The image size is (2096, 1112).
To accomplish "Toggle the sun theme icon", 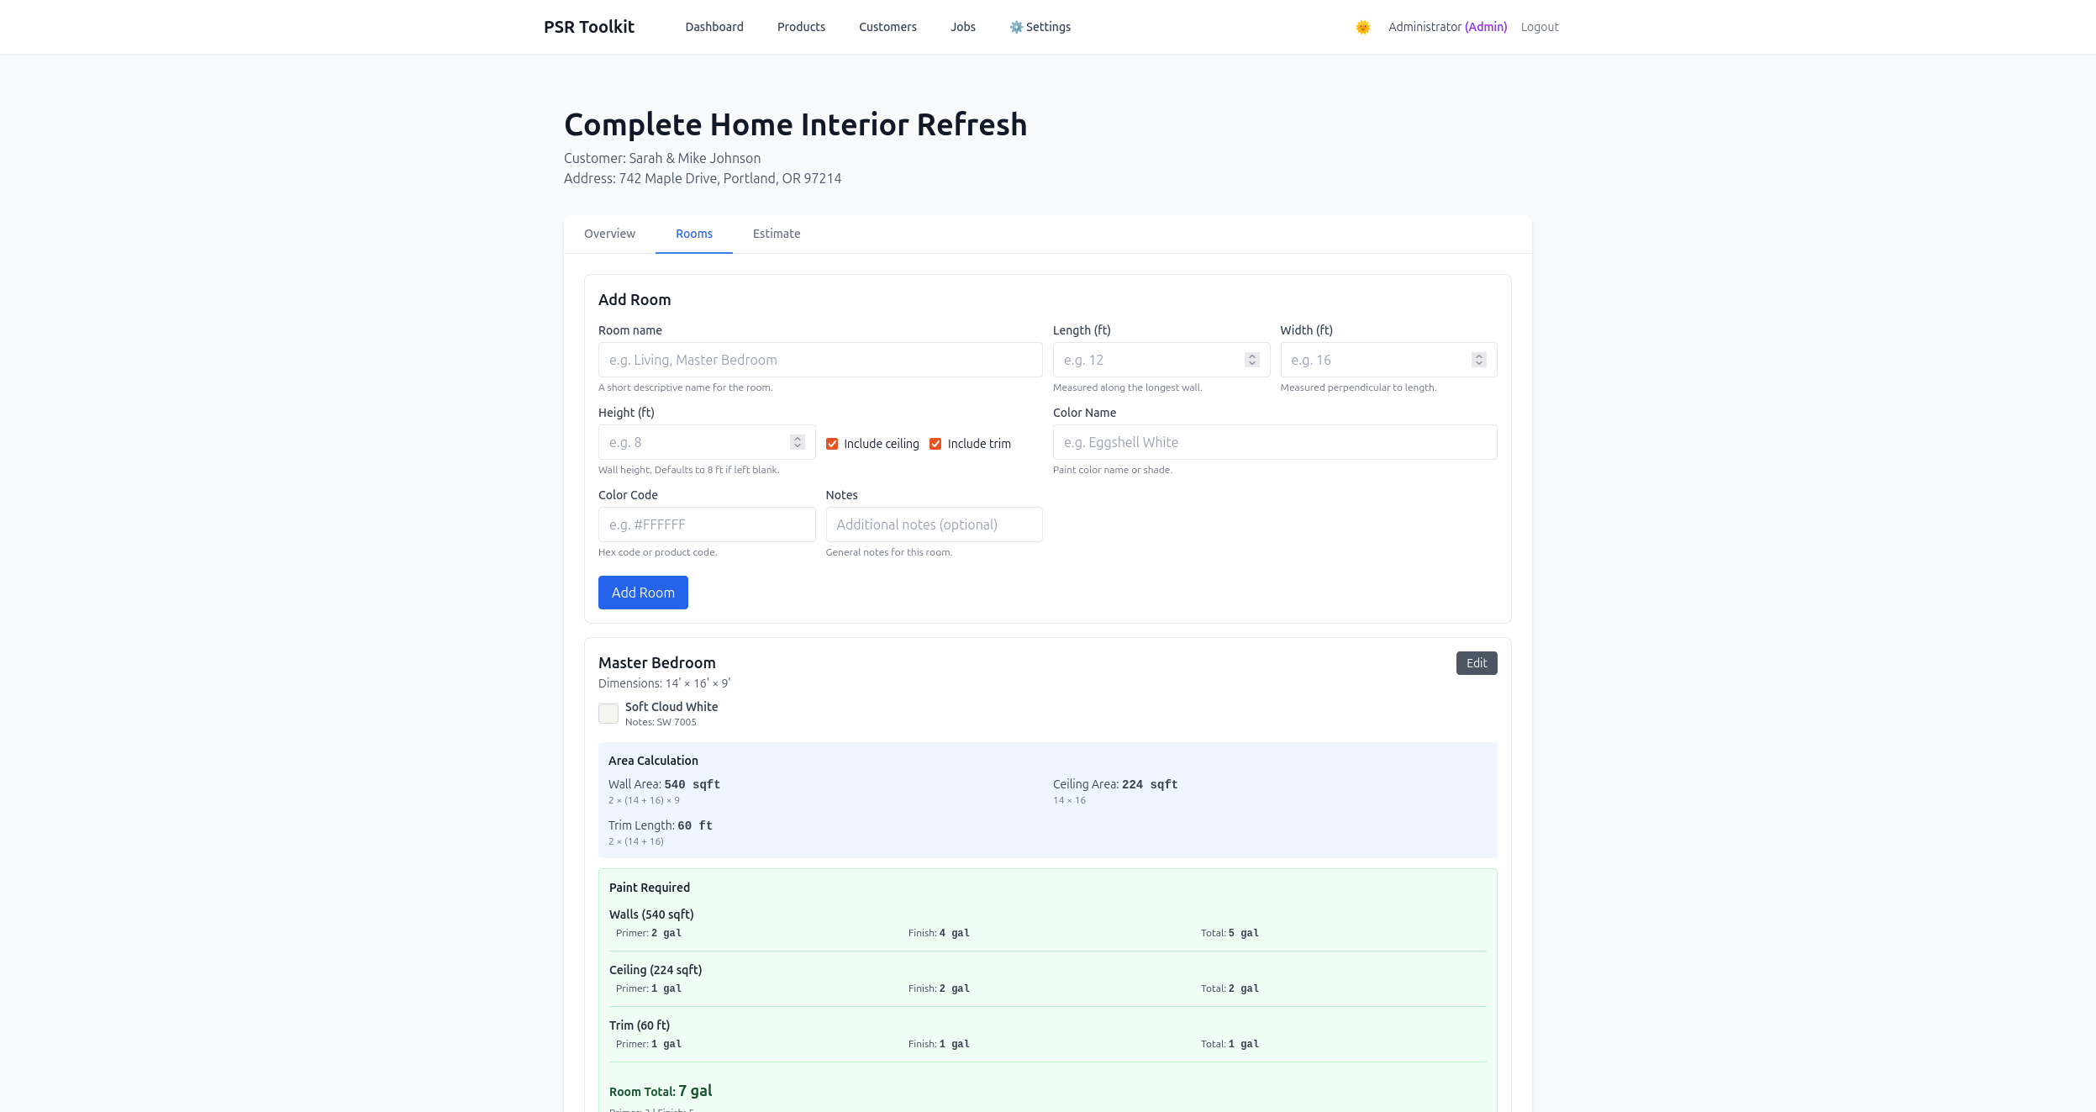I will (x=1362, y=27).
